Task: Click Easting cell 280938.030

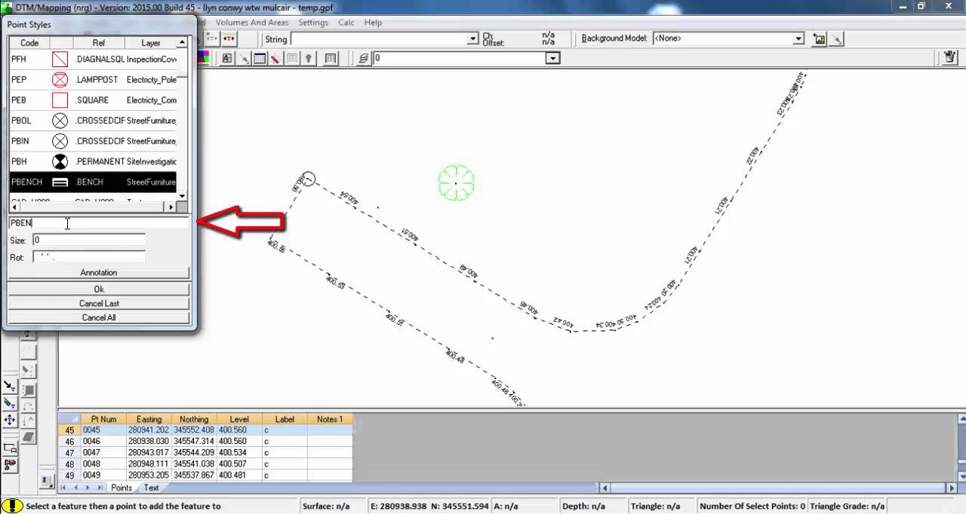Action: click(x=148, y=441)
